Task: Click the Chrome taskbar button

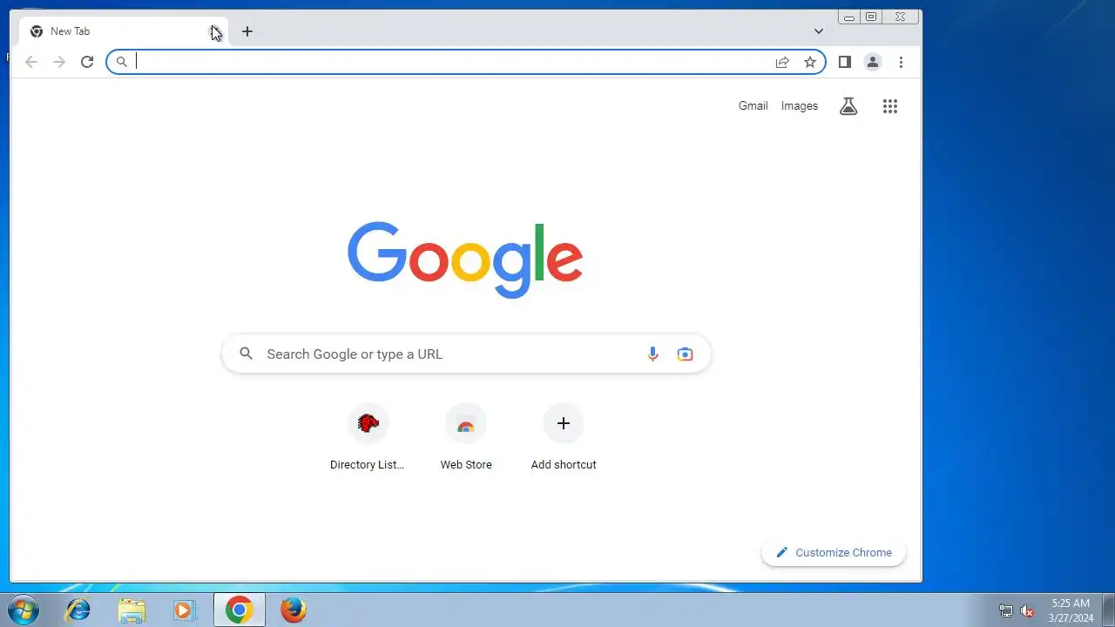Action: (240, 610)
